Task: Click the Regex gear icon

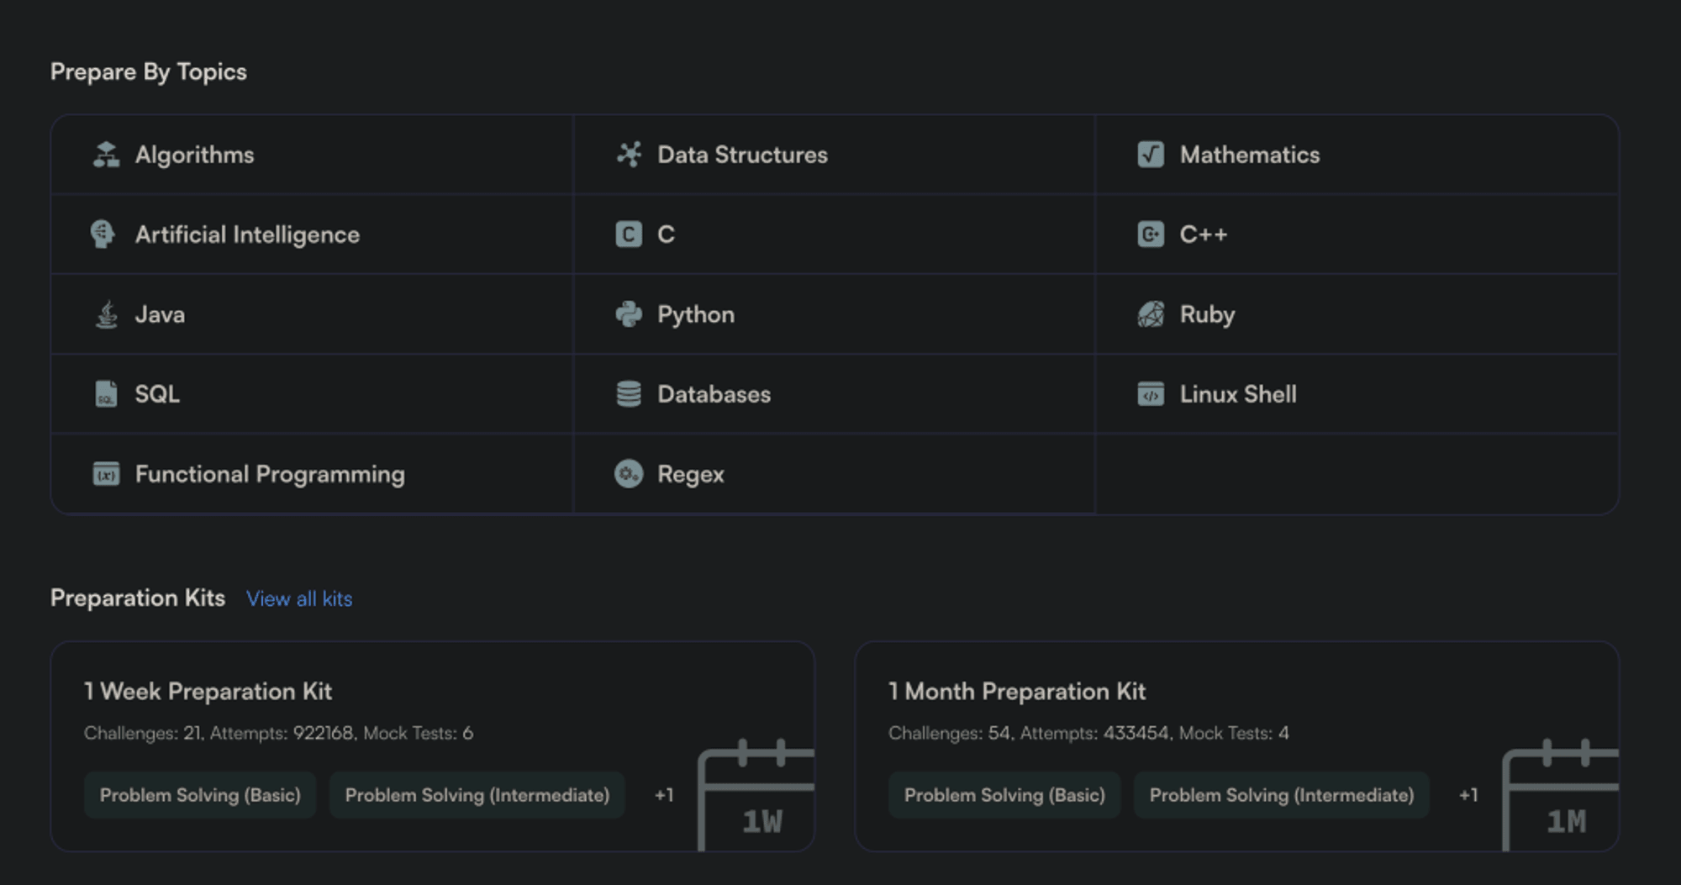Action: 629,474
